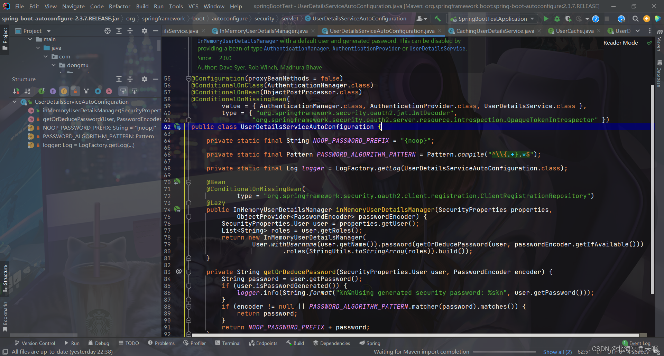Screen dimensions: 664x356
Task: Open Structure panel settings gear
Action: point(145,79)
